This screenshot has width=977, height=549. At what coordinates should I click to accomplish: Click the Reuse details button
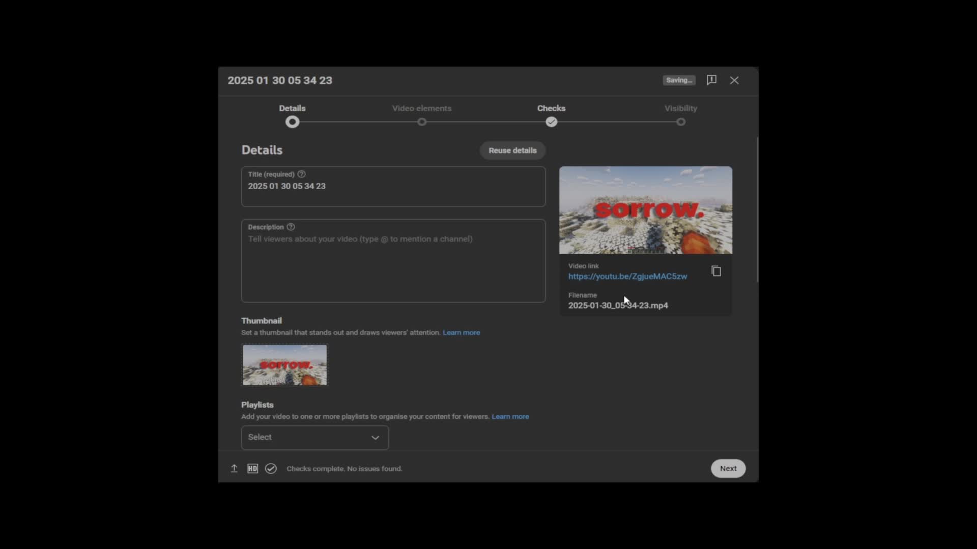[x=512, y=150]
